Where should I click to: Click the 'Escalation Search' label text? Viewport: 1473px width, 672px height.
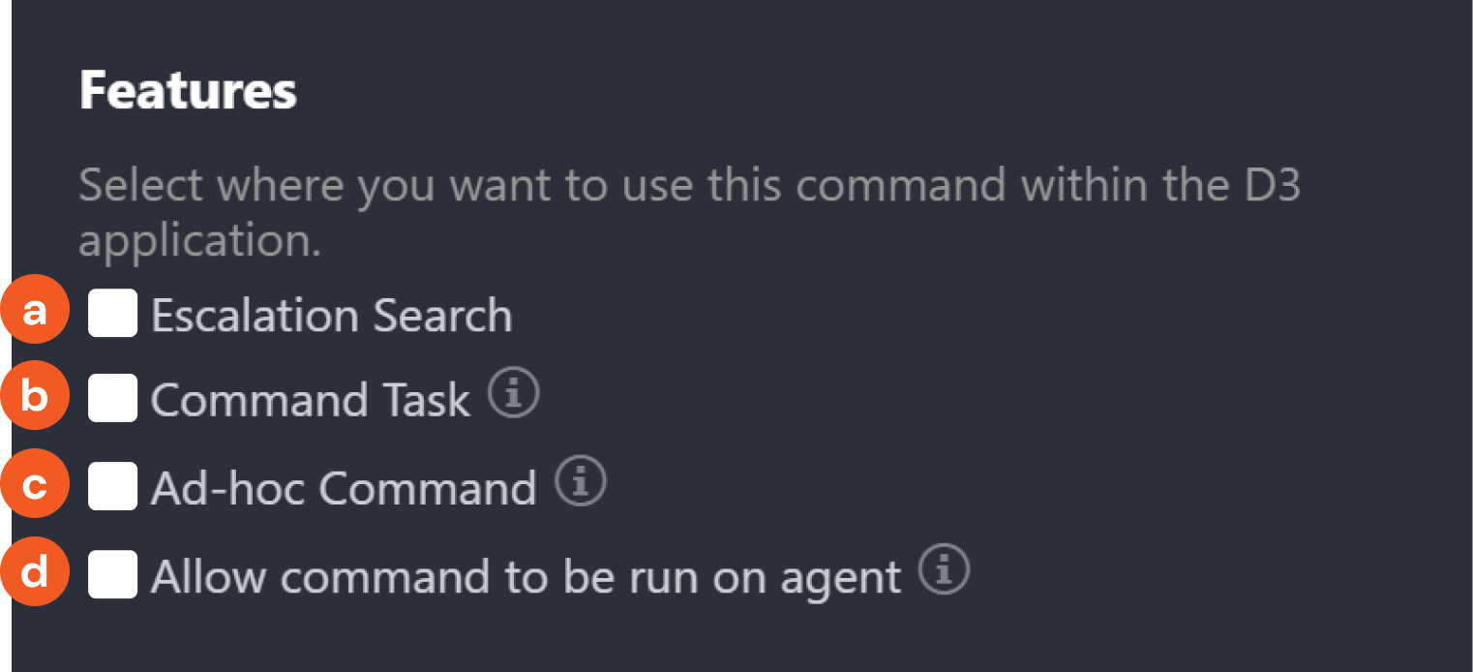pos(331,316)
